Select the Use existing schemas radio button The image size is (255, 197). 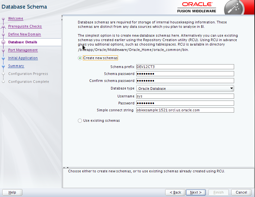80,120
